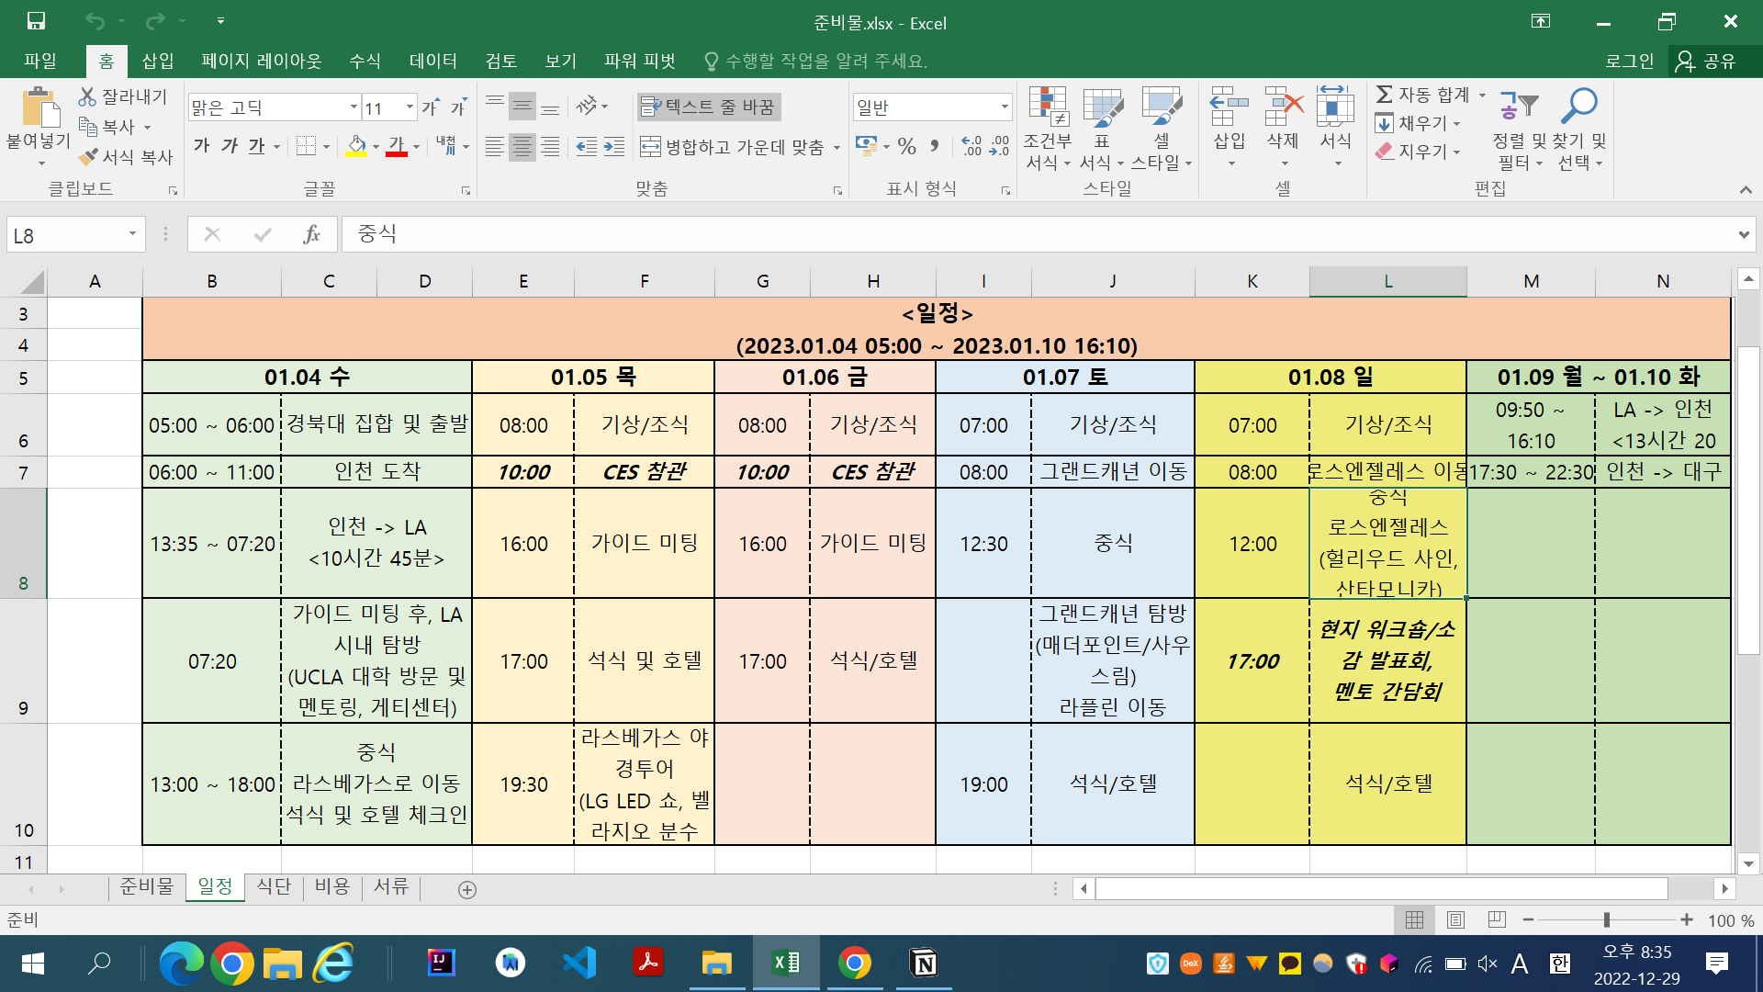This screenshot has width=1763, height=992.
Task: Click Increase Indent icon
Action: point(614,147)
